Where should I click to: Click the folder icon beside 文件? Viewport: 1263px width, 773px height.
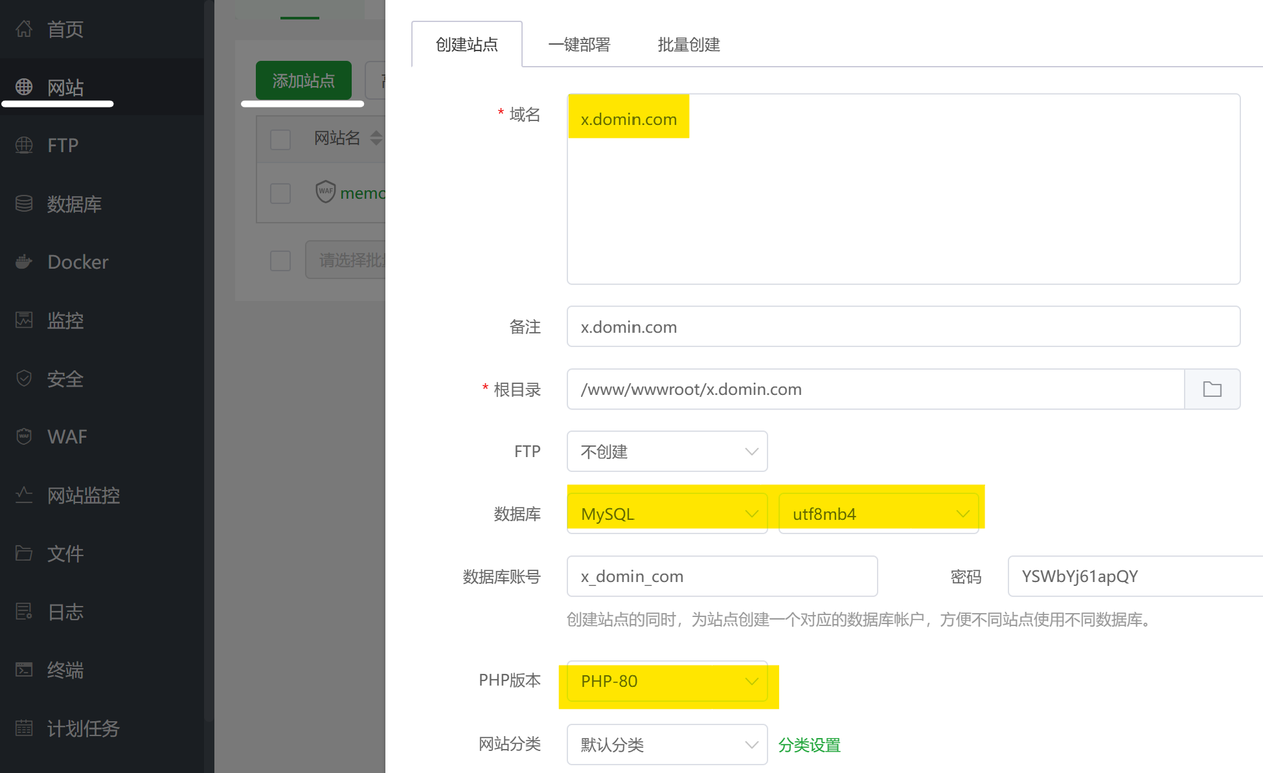tap(24, 553)
